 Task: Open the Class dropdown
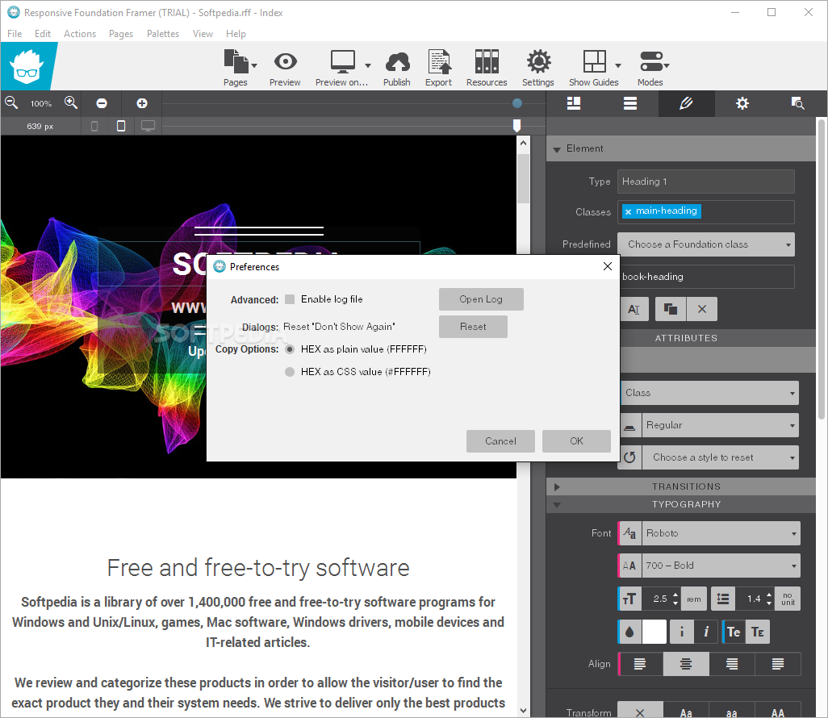(709, 393)
